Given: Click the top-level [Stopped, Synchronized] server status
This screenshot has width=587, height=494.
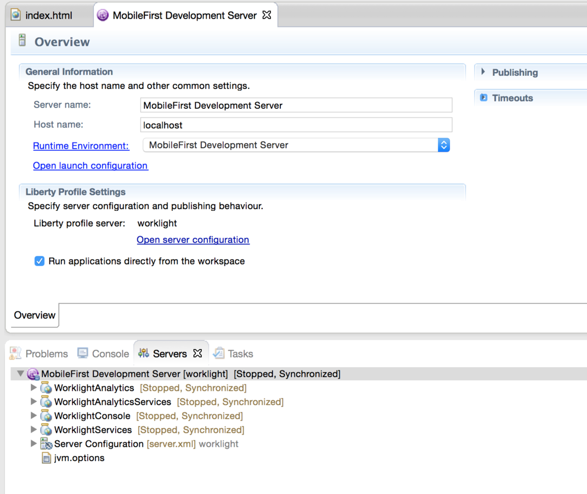Looking at the screenshot, I should (287, 374).
